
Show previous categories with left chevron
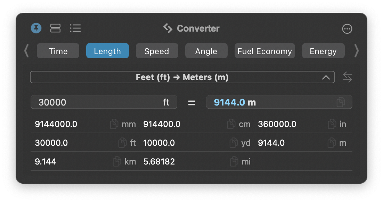tap(26, 51)
